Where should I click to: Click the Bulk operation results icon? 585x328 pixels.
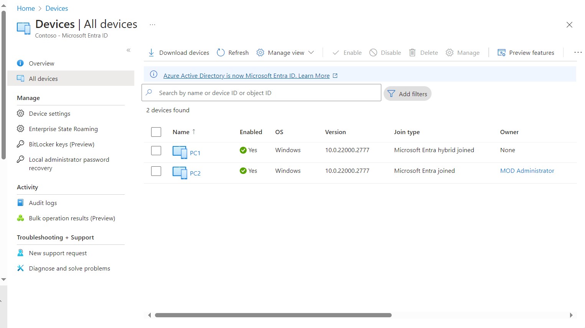point(20,218)
